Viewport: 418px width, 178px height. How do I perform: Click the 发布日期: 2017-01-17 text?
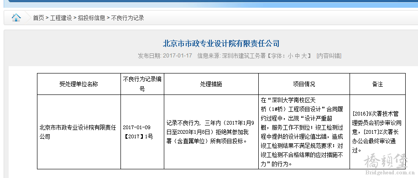tap(165, 56)
